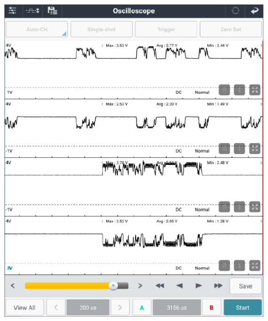Toggle DC coupling on first channel
Image resolution: width=268 pixels, height=321 pixels.
[x=179, y=92]
